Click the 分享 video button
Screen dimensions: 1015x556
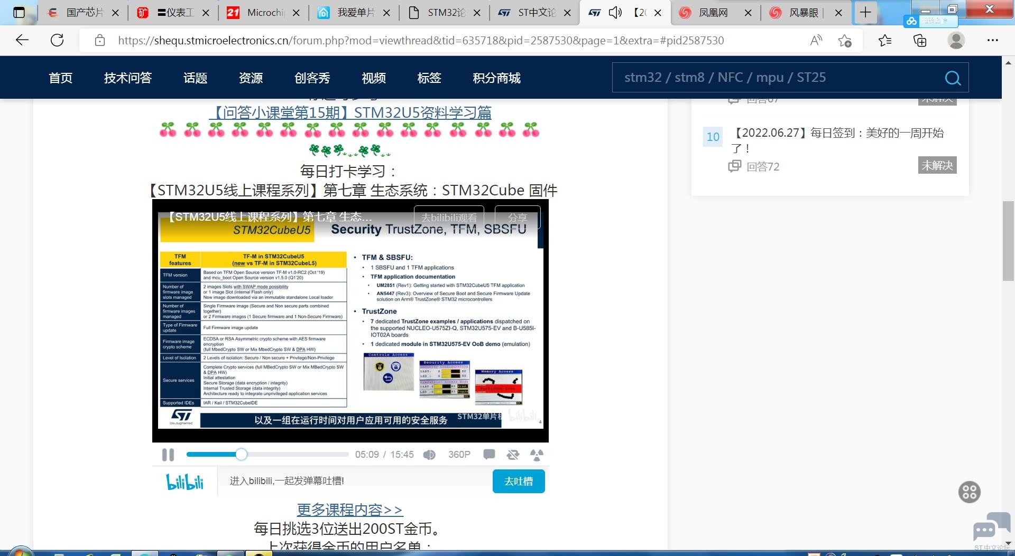518,217
